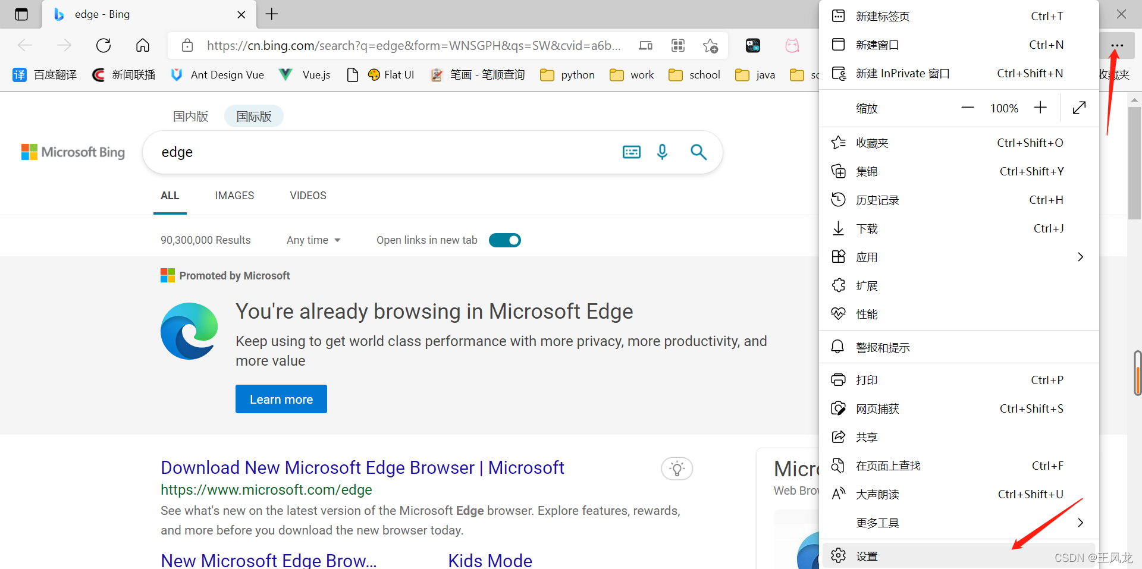Switch to the VIDEOS tab
Image resolution: width=1142 pixels, height=569 pixels.
pos(308,196)
